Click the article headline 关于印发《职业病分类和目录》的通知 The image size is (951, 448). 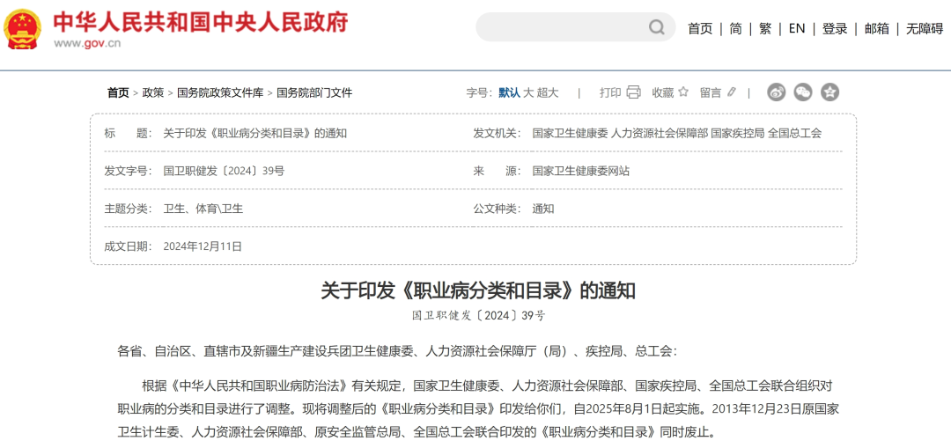[478, 291]
